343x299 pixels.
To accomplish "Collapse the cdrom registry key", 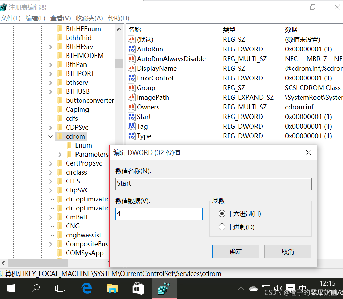I will pos(50,136).
